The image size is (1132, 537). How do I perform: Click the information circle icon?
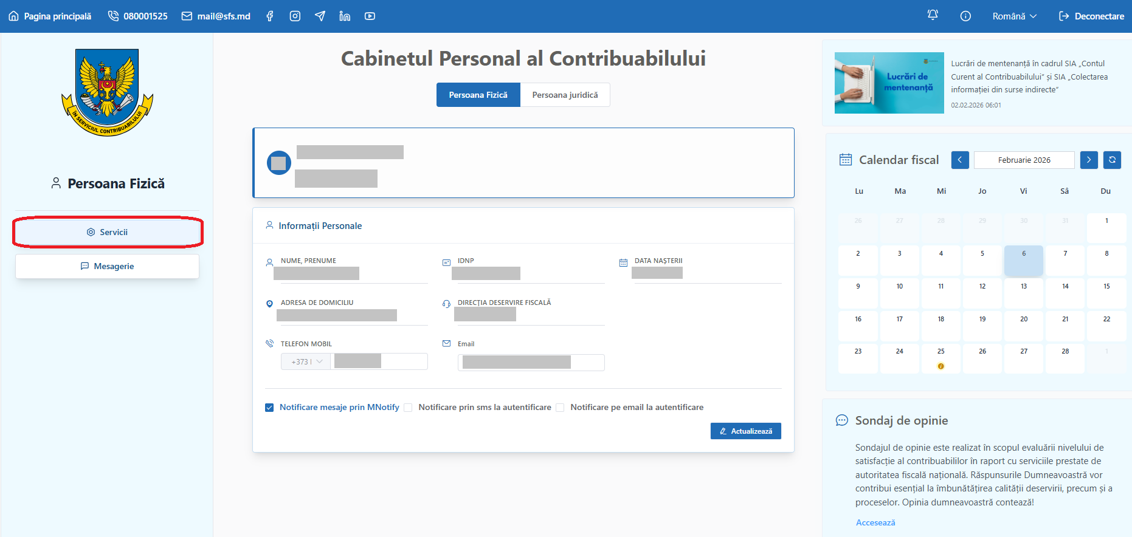[x=965, y=16]
